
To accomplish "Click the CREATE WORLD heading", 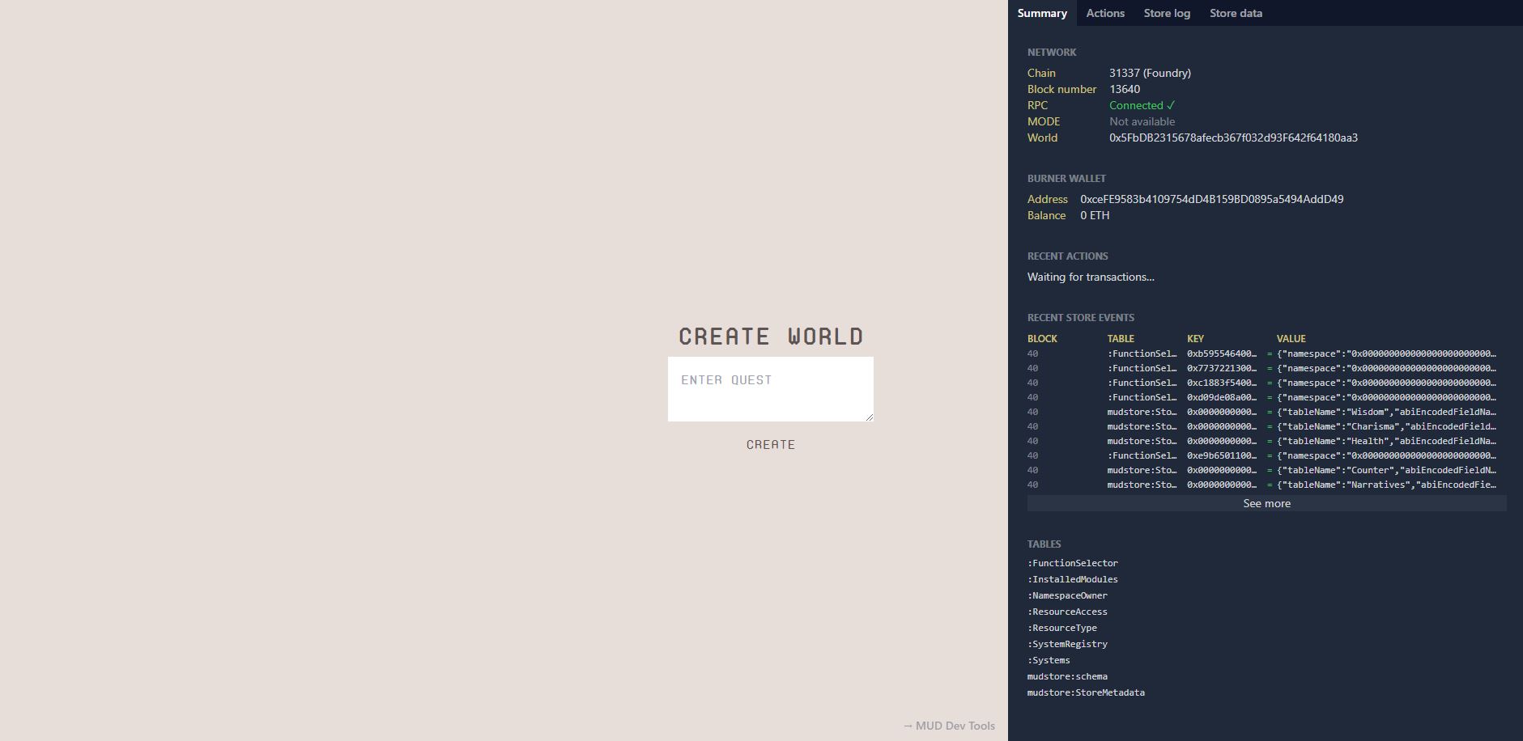I will click(771, 336).
